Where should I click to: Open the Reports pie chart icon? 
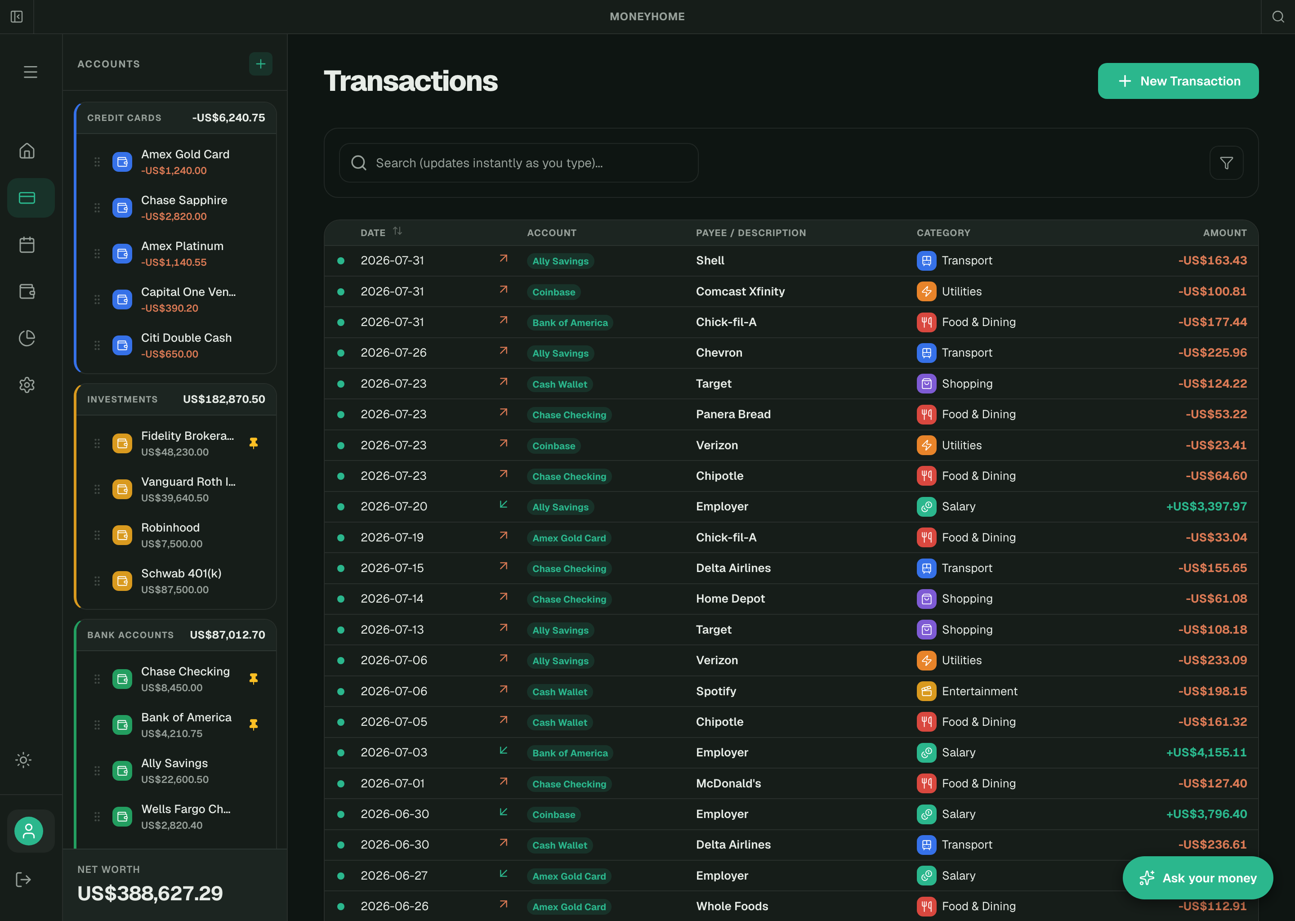tap(27, 339)
